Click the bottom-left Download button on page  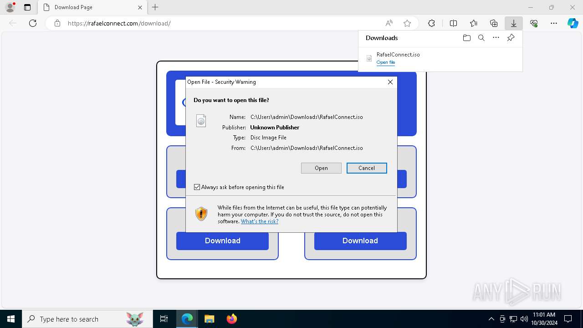coord(222,241)
